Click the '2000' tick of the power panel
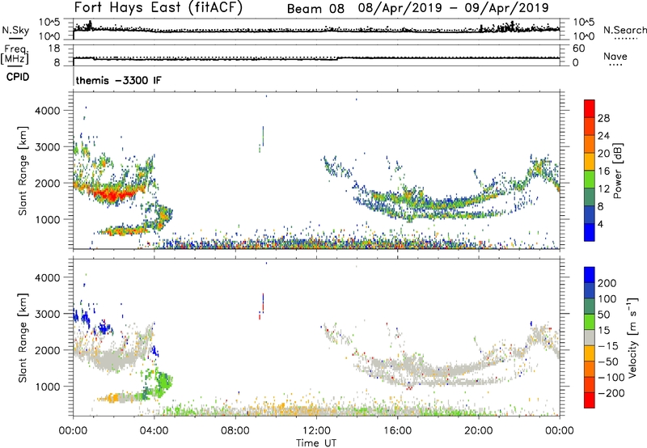This screenshot has height=448, width=647. pyautogui.click(x=47, y=183)
